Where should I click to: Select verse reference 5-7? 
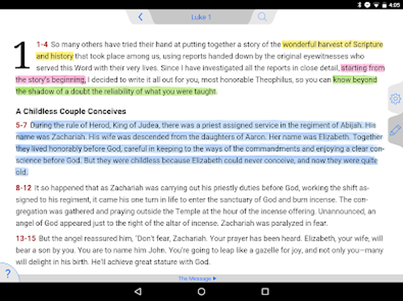[x=21, y=125]
